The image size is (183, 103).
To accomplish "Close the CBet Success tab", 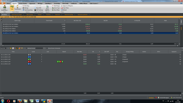I will tap(35, 15).
